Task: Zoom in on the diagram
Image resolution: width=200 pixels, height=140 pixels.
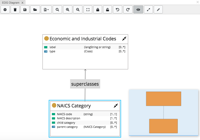Action: 68,10
